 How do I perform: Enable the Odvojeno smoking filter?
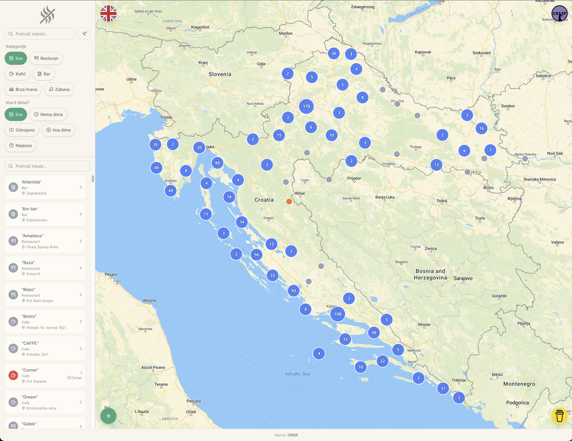click(x=22, y=130)
